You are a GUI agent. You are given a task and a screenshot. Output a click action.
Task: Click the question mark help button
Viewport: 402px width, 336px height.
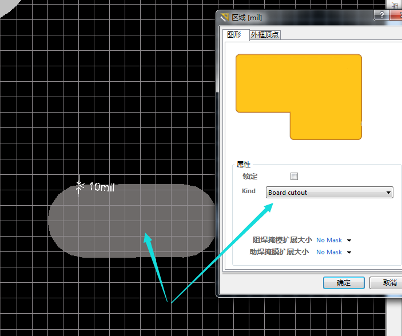coord(381,15)
